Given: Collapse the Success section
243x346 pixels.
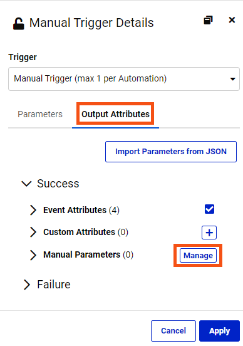Looking at the screenshot, I should [x=26, y=184].
